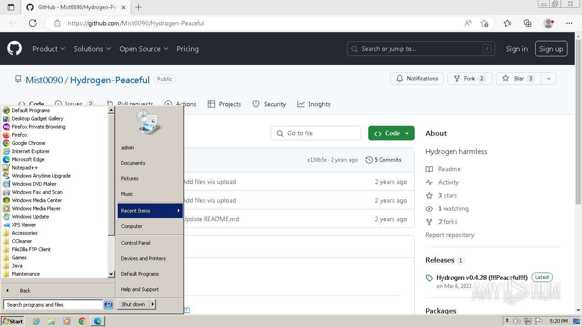Open the GitHub home logo
Image resolution: width=582 pixels, height=327 pixels.
pos(15,49)
